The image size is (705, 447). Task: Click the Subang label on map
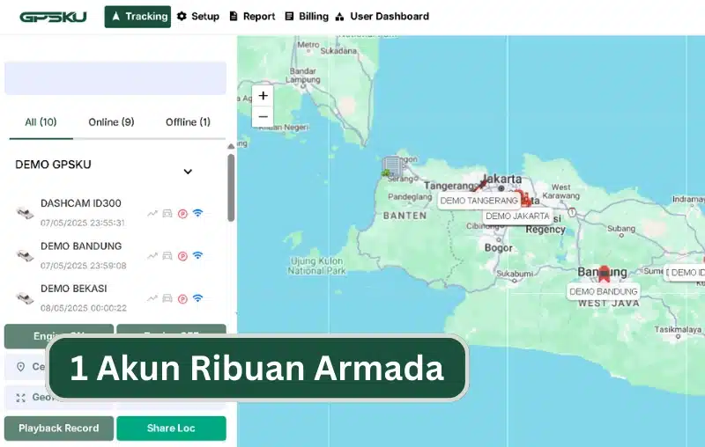pos(621,229)
